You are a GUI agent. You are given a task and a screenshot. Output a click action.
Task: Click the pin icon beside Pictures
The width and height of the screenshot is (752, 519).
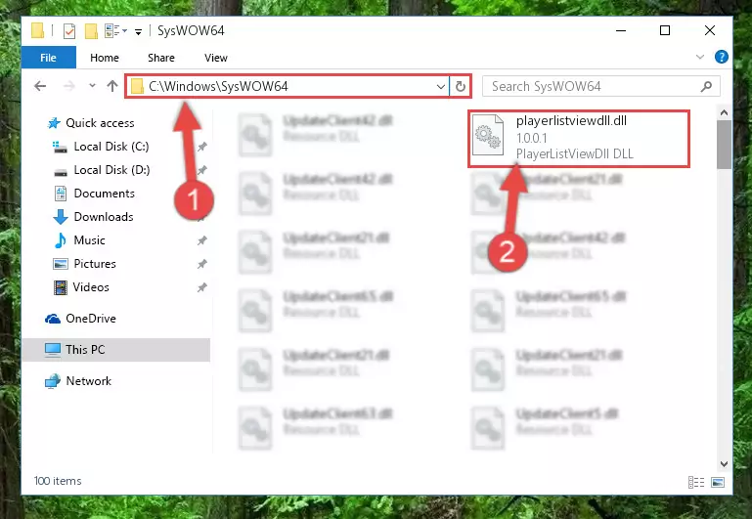(x=202, y=264)
